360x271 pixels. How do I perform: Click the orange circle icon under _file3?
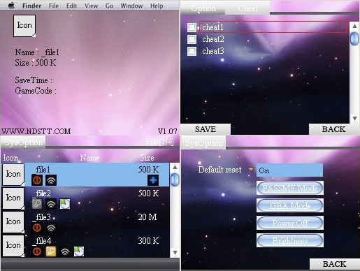(x=37, y=228)
